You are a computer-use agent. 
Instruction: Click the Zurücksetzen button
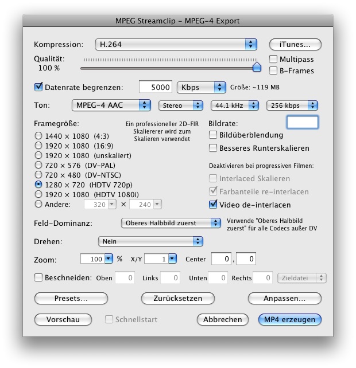click(178, 299)
